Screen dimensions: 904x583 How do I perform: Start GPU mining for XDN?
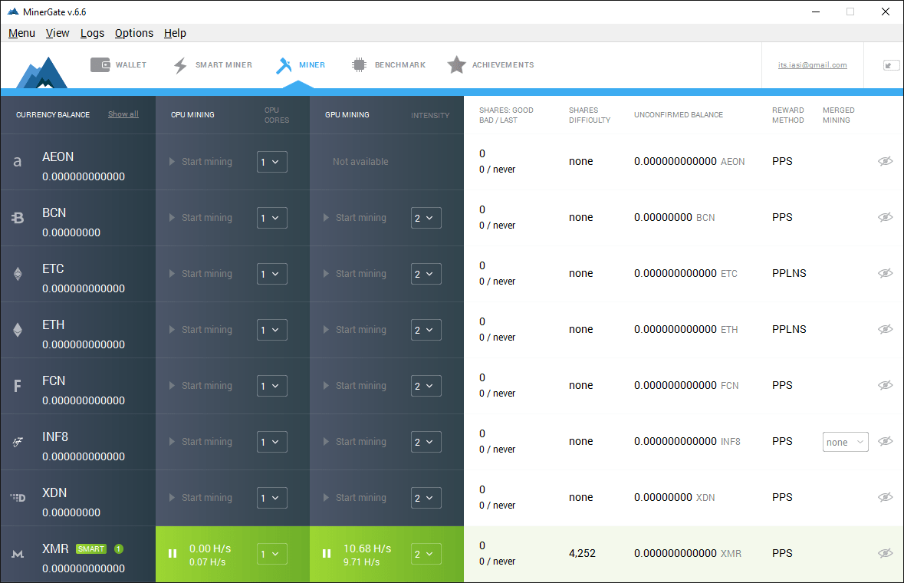pyautogui.click(x=354, y=498)
